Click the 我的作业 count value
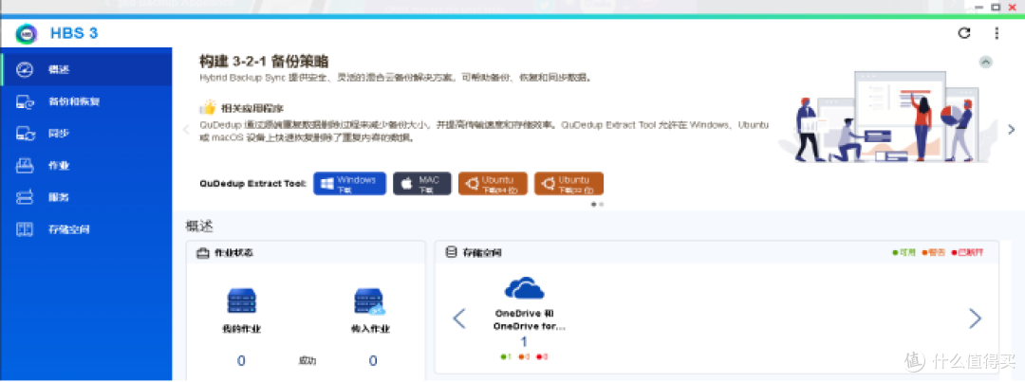The width and height of the screenshot is (1025, 382). click(x=241, y=360)
